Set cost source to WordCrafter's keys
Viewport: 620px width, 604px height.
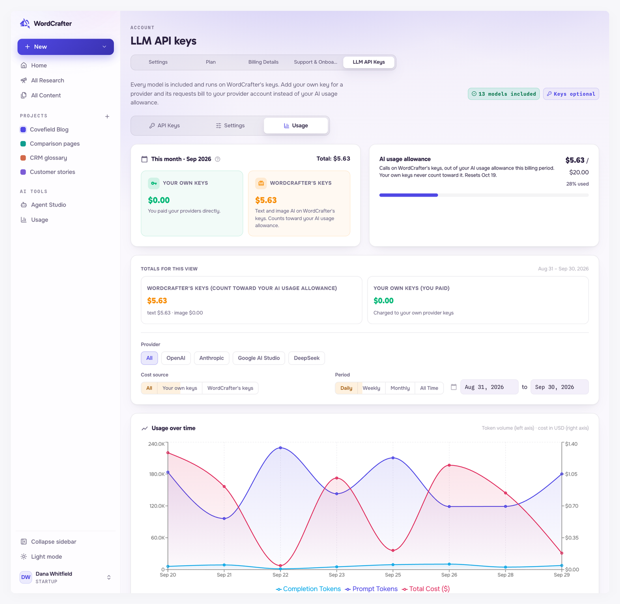pos(230,388)
